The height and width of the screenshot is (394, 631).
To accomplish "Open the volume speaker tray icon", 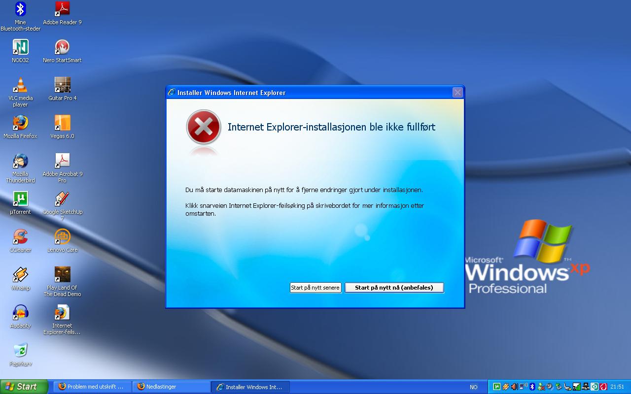I will click(514, 387).
